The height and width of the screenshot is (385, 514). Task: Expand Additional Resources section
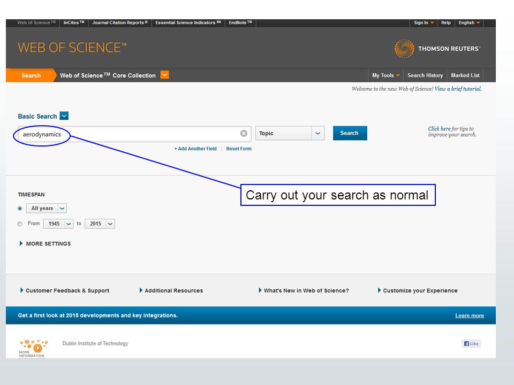tap(171, 290)
